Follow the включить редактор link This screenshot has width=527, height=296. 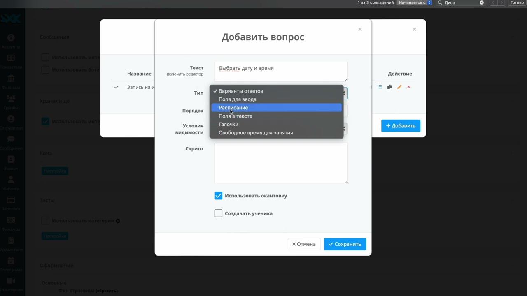pyautogui.click(x=185, y=74)
